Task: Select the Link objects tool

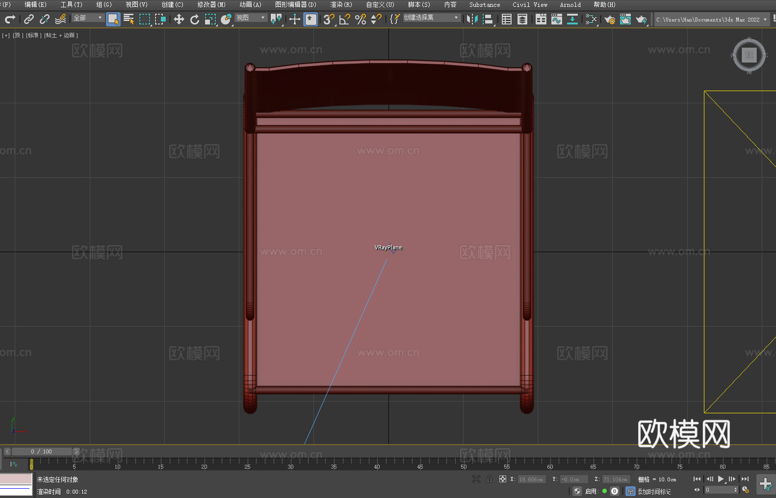Action: (x=29, y=19)
